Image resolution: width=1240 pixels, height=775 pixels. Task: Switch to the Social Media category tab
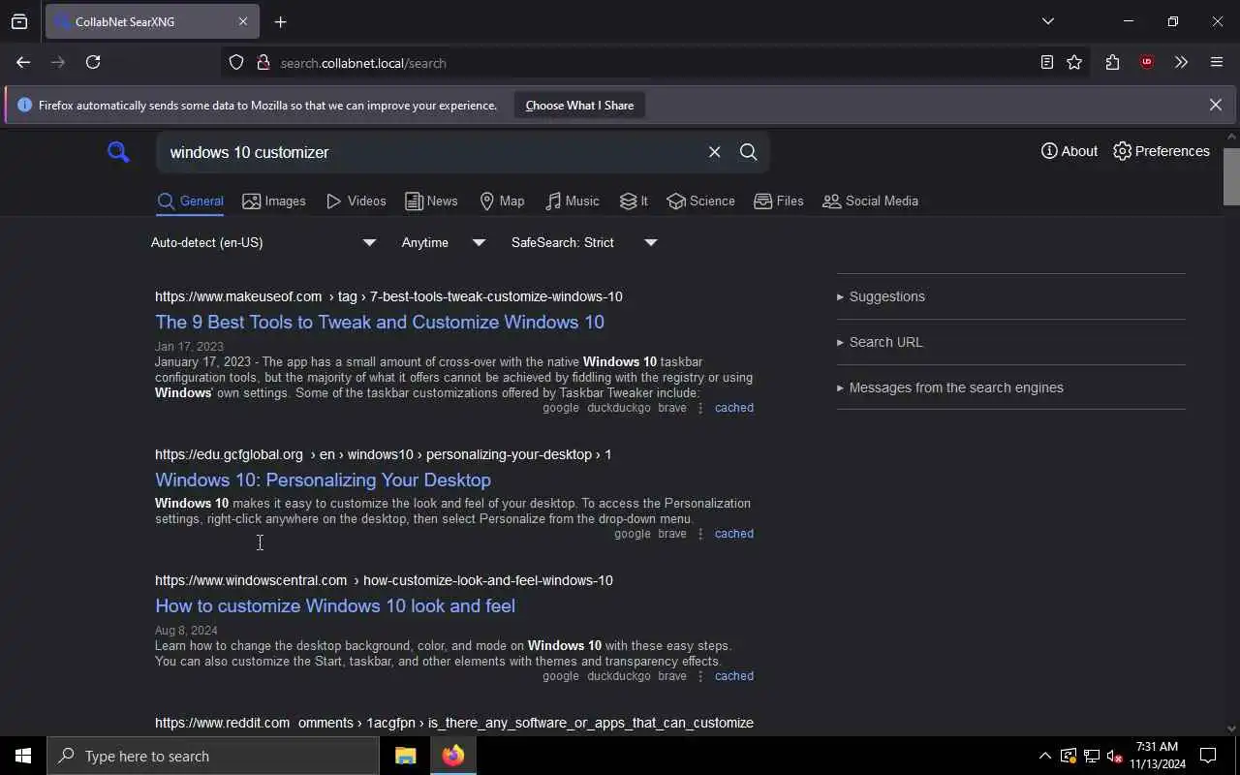pos(870,201)
